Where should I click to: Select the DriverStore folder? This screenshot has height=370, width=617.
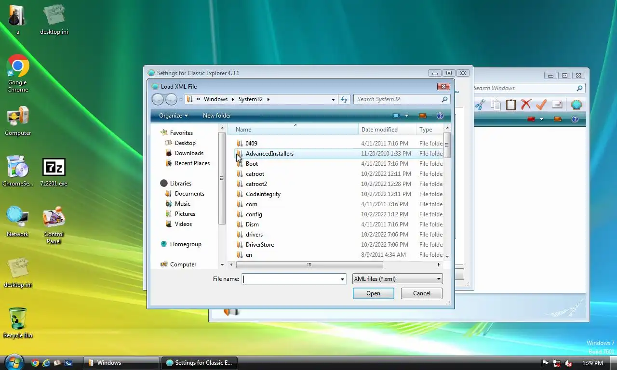coord(260,245)
